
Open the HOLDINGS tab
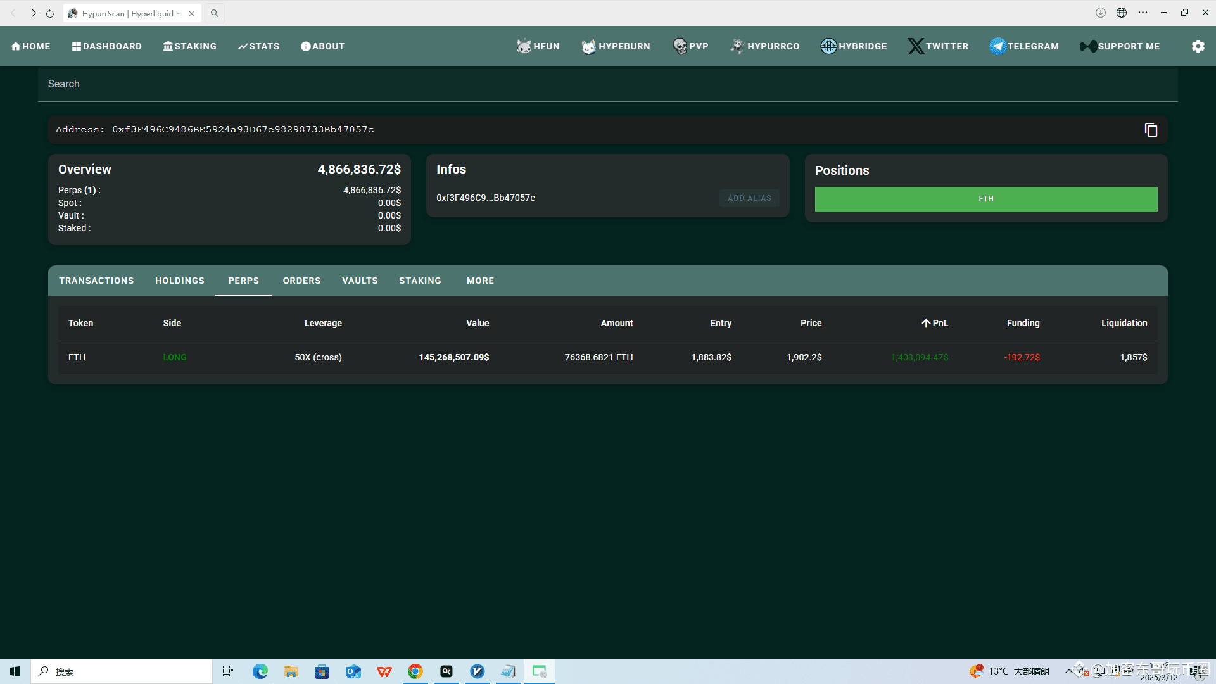tap(180, 281)
